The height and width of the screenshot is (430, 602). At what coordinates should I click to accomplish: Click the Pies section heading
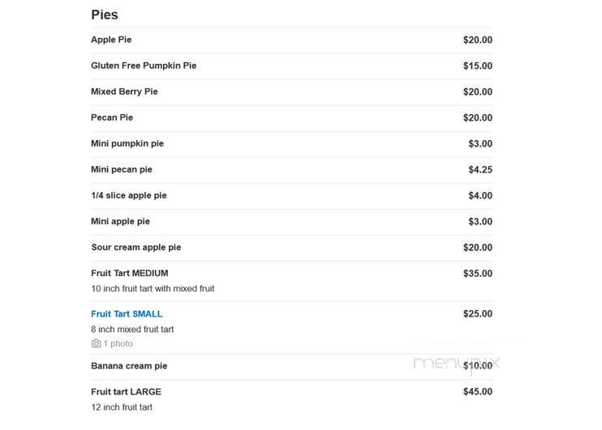tap(105, 15)
